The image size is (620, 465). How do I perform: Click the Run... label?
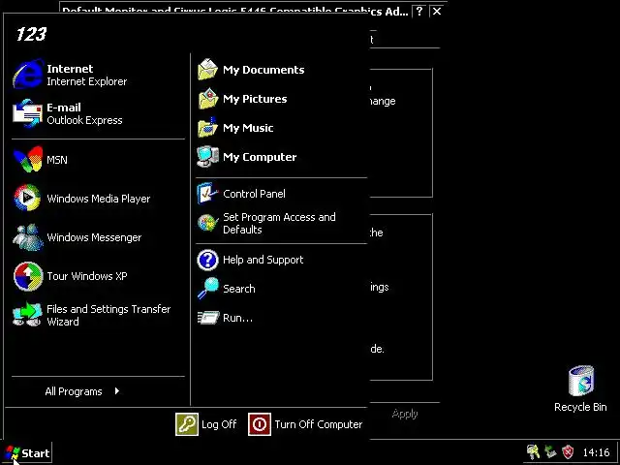point(237,318)
